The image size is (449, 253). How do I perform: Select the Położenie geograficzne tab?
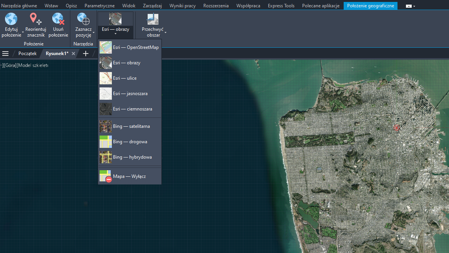(371, 6)
